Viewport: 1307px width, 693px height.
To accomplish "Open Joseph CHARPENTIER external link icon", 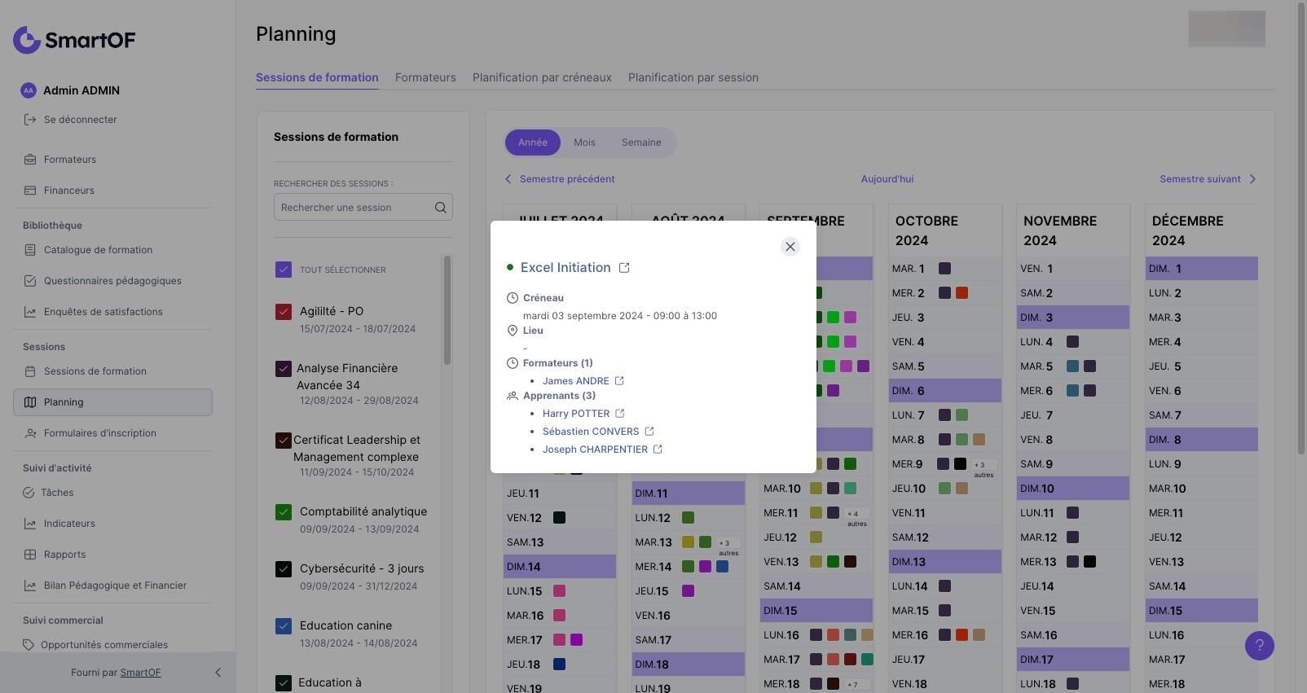I will (x=658, y=450).
